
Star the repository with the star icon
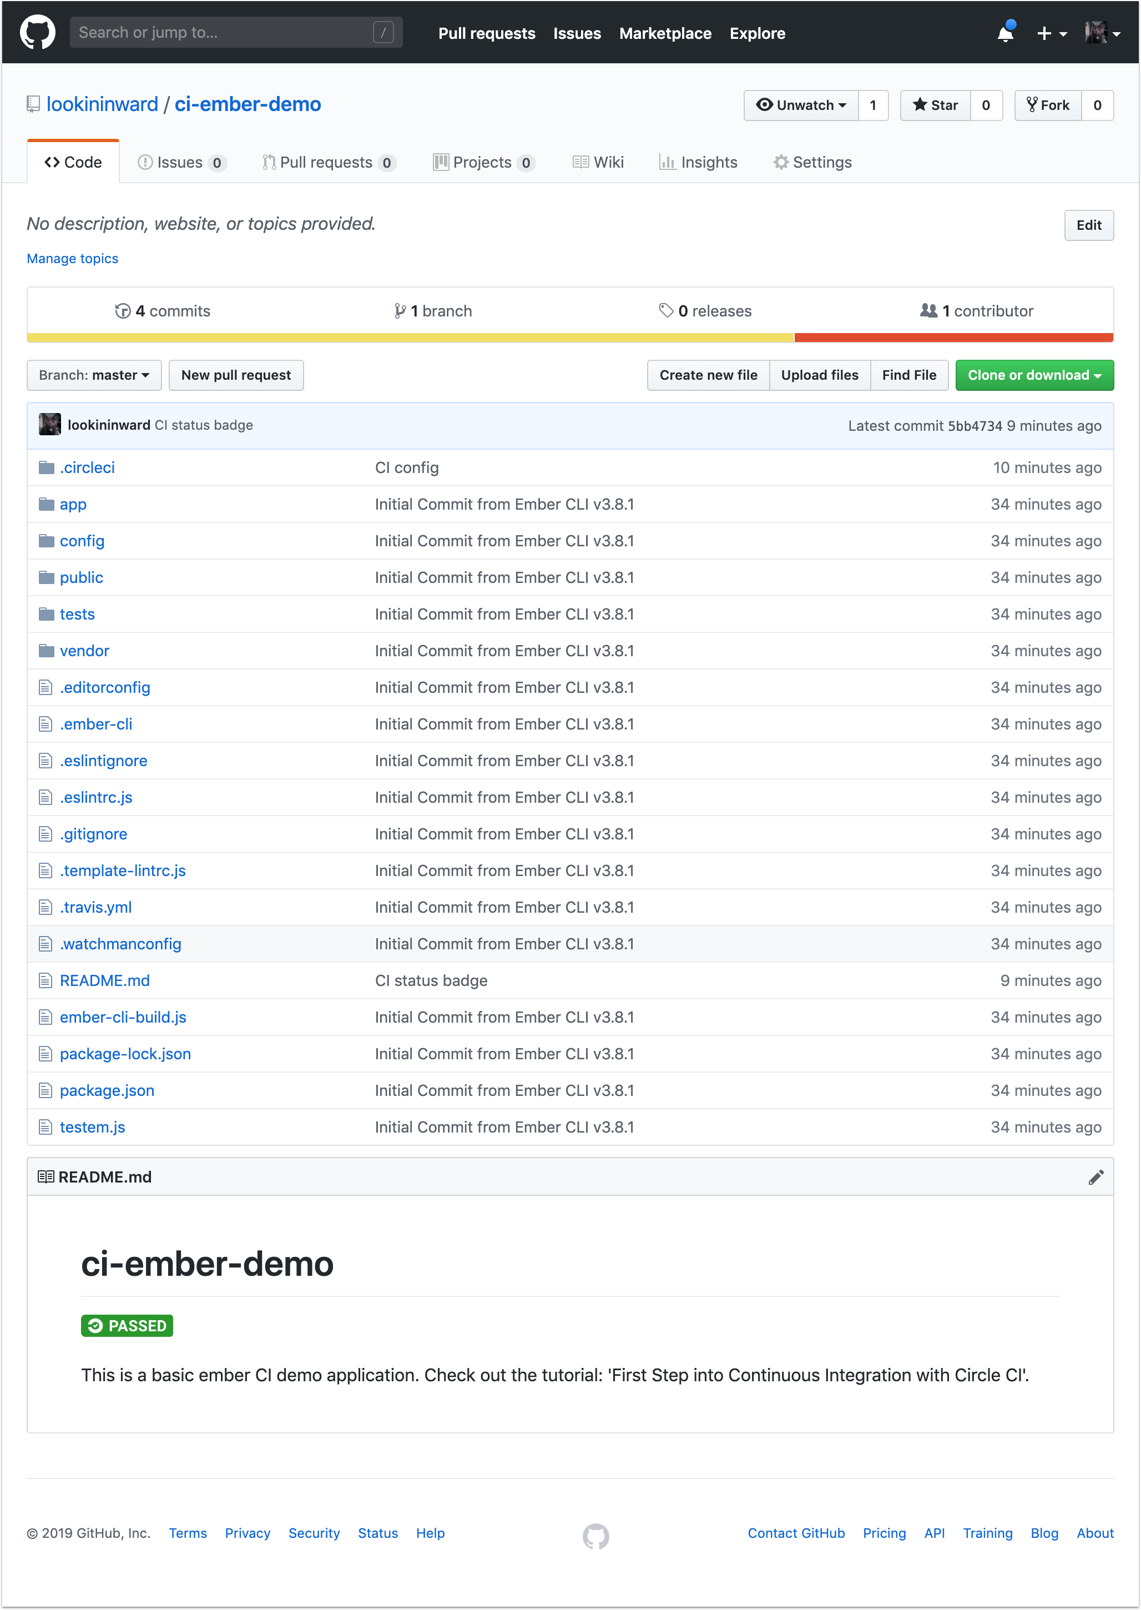(921, 105)
